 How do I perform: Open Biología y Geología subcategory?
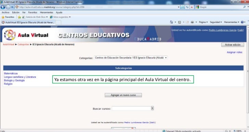point(14,80)
